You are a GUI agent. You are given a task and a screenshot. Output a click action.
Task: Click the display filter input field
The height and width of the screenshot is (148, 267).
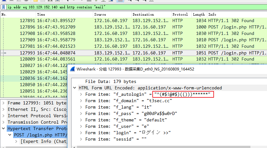[x=136, y=7]
